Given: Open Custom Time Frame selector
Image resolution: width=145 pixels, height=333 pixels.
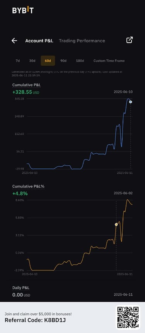Looking at the screenshot, I should [109, 61].
